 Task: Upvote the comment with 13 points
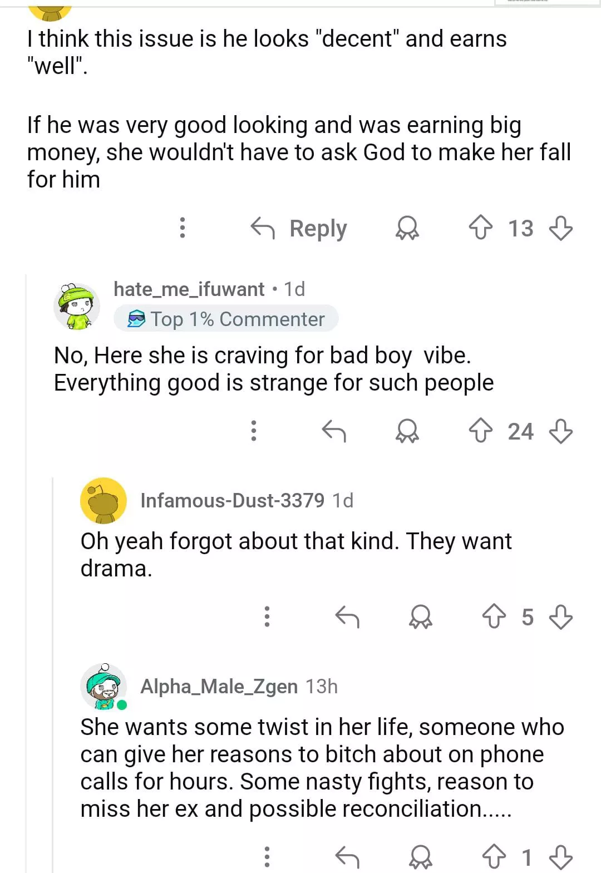(480, 228)
